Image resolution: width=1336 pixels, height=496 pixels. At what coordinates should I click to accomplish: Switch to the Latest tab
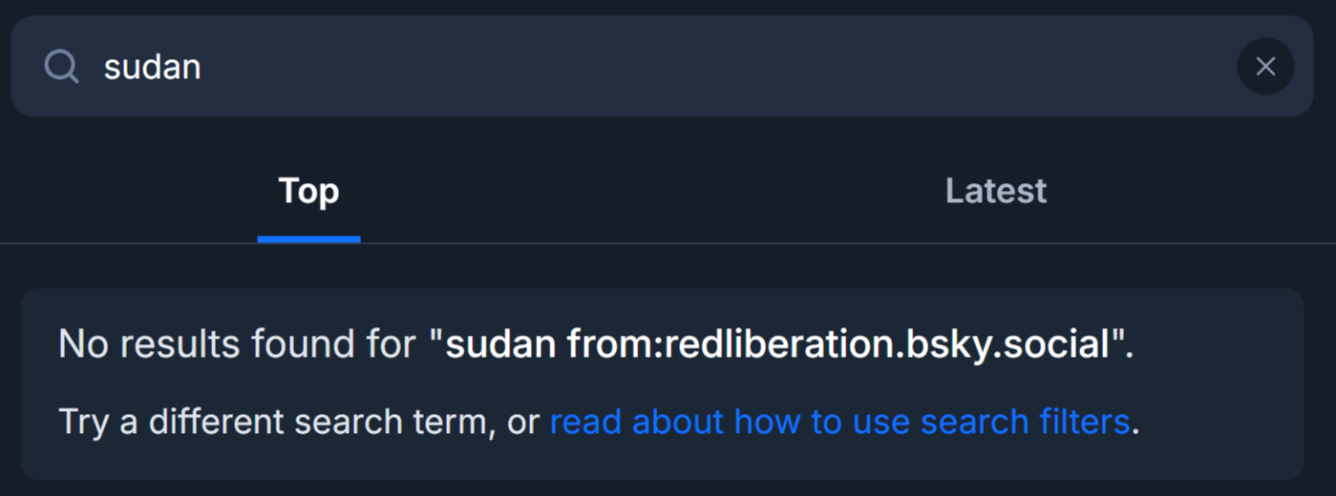[995, 191]
